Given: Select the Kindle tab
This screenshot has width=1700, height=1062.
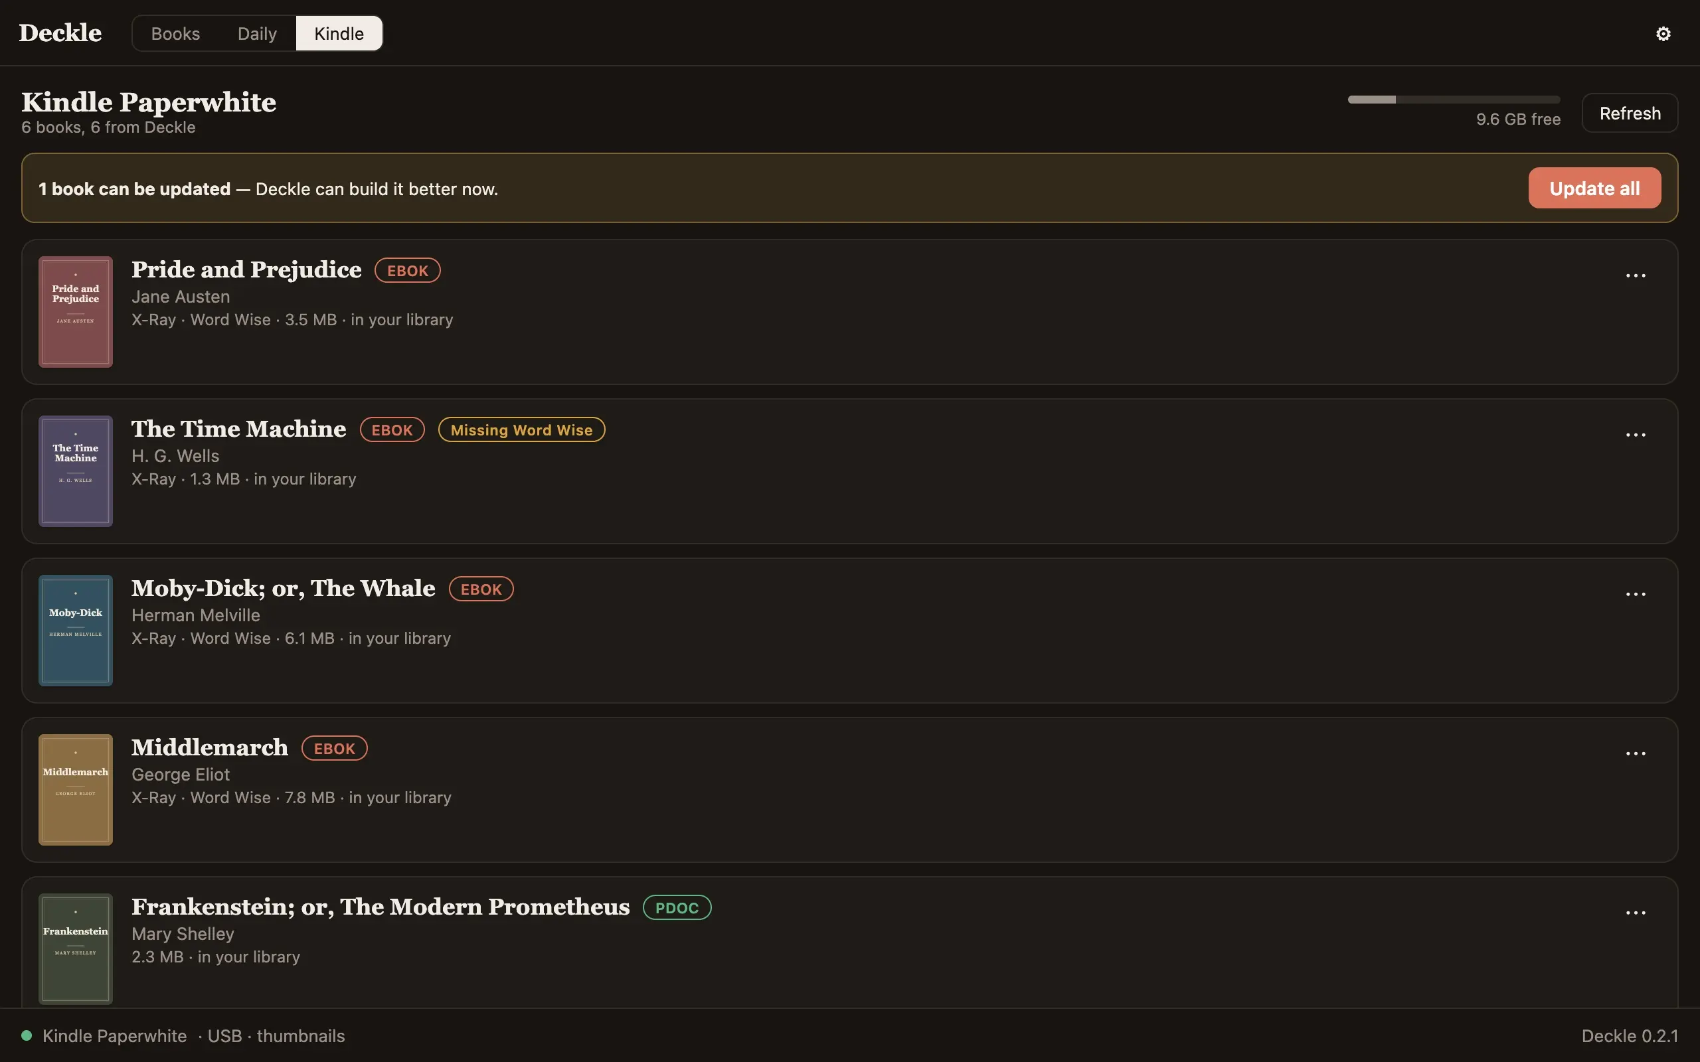Looking at the screenshot, I should tap(339, 34).
